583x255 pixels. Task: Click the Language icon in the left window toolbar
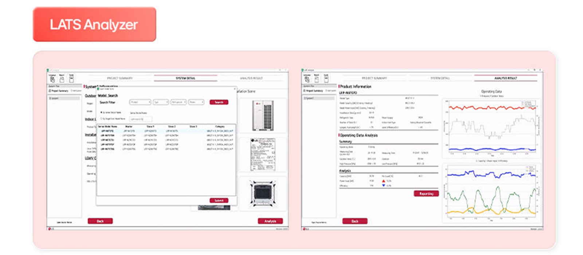[x=52, y=79]
